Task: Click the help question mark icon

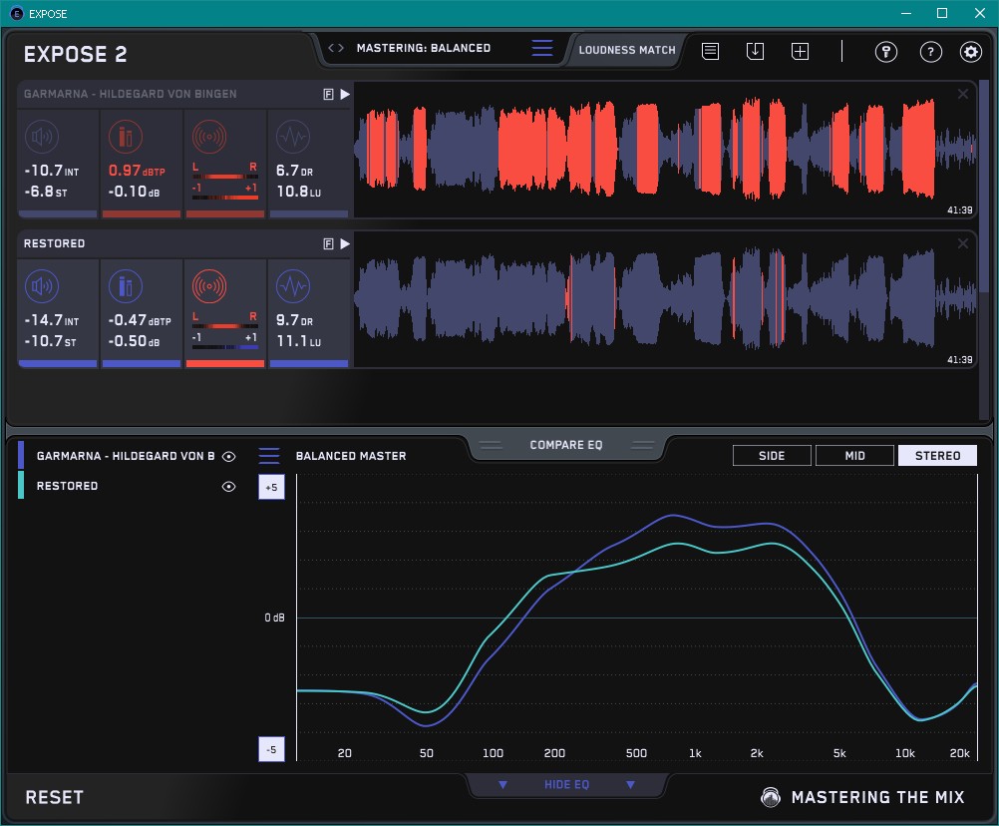Action: (930, 52)
